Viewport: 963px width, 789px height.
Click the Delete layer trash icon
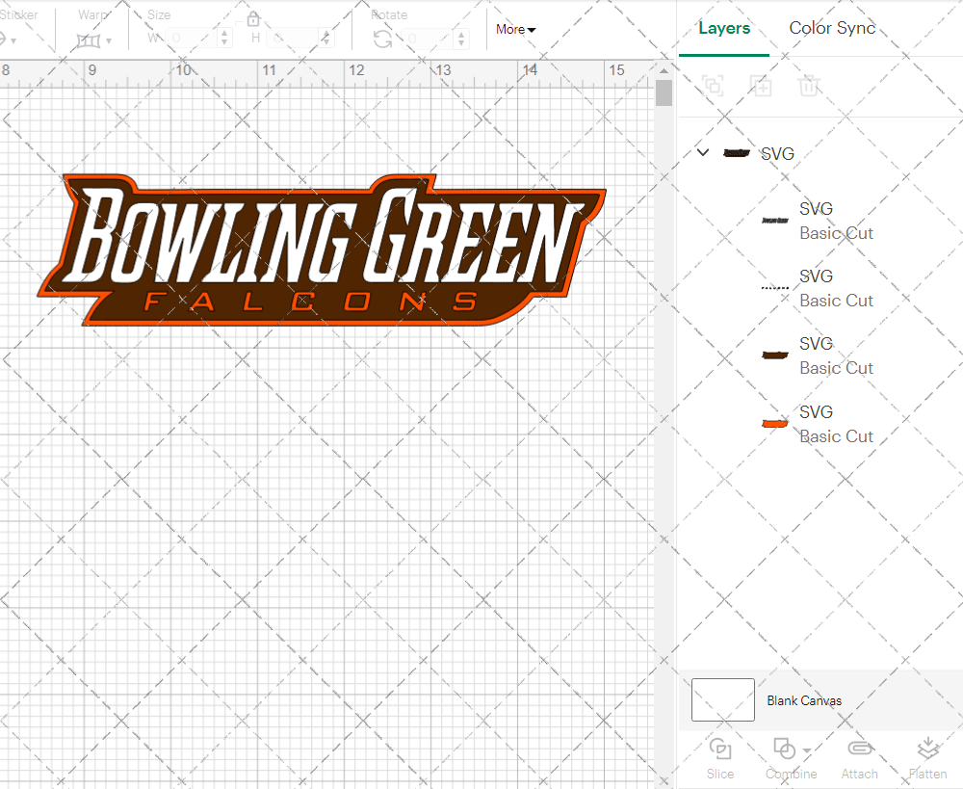coord(809,86)
